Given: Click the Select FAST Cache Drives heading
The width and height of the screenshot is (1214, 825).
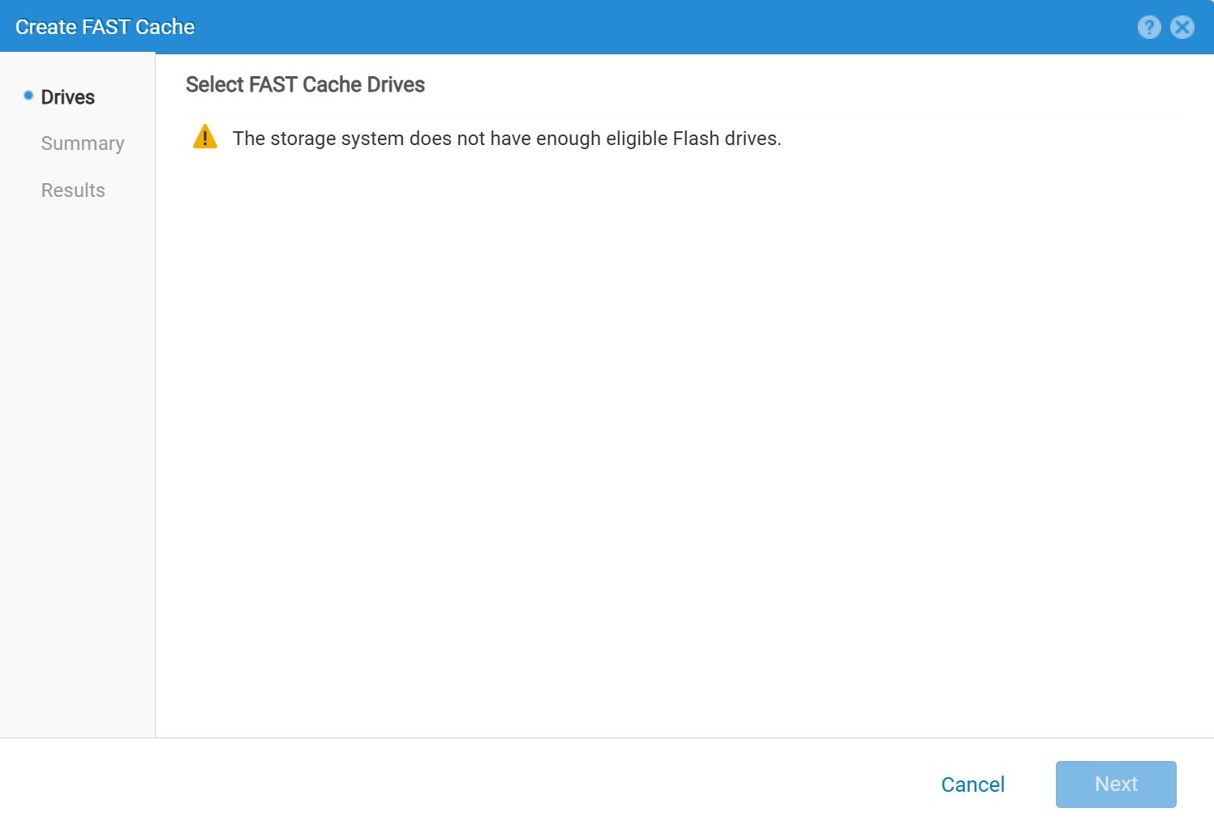Looking at the screenshot, I should coord(305,84).
